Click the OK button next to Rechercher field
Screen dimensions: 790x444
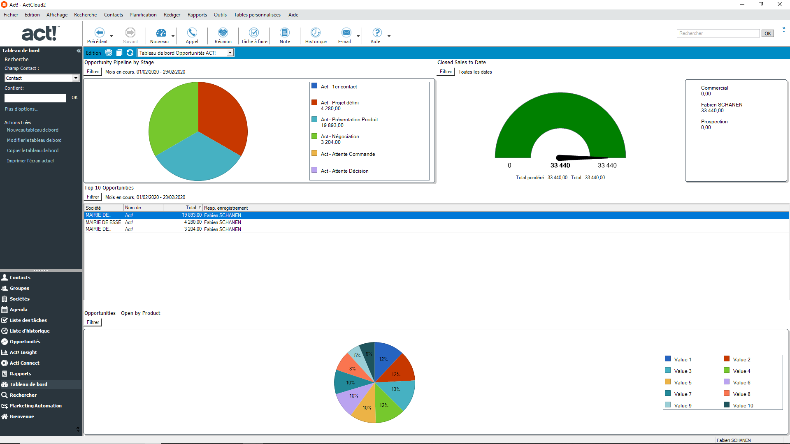(768, 33)
